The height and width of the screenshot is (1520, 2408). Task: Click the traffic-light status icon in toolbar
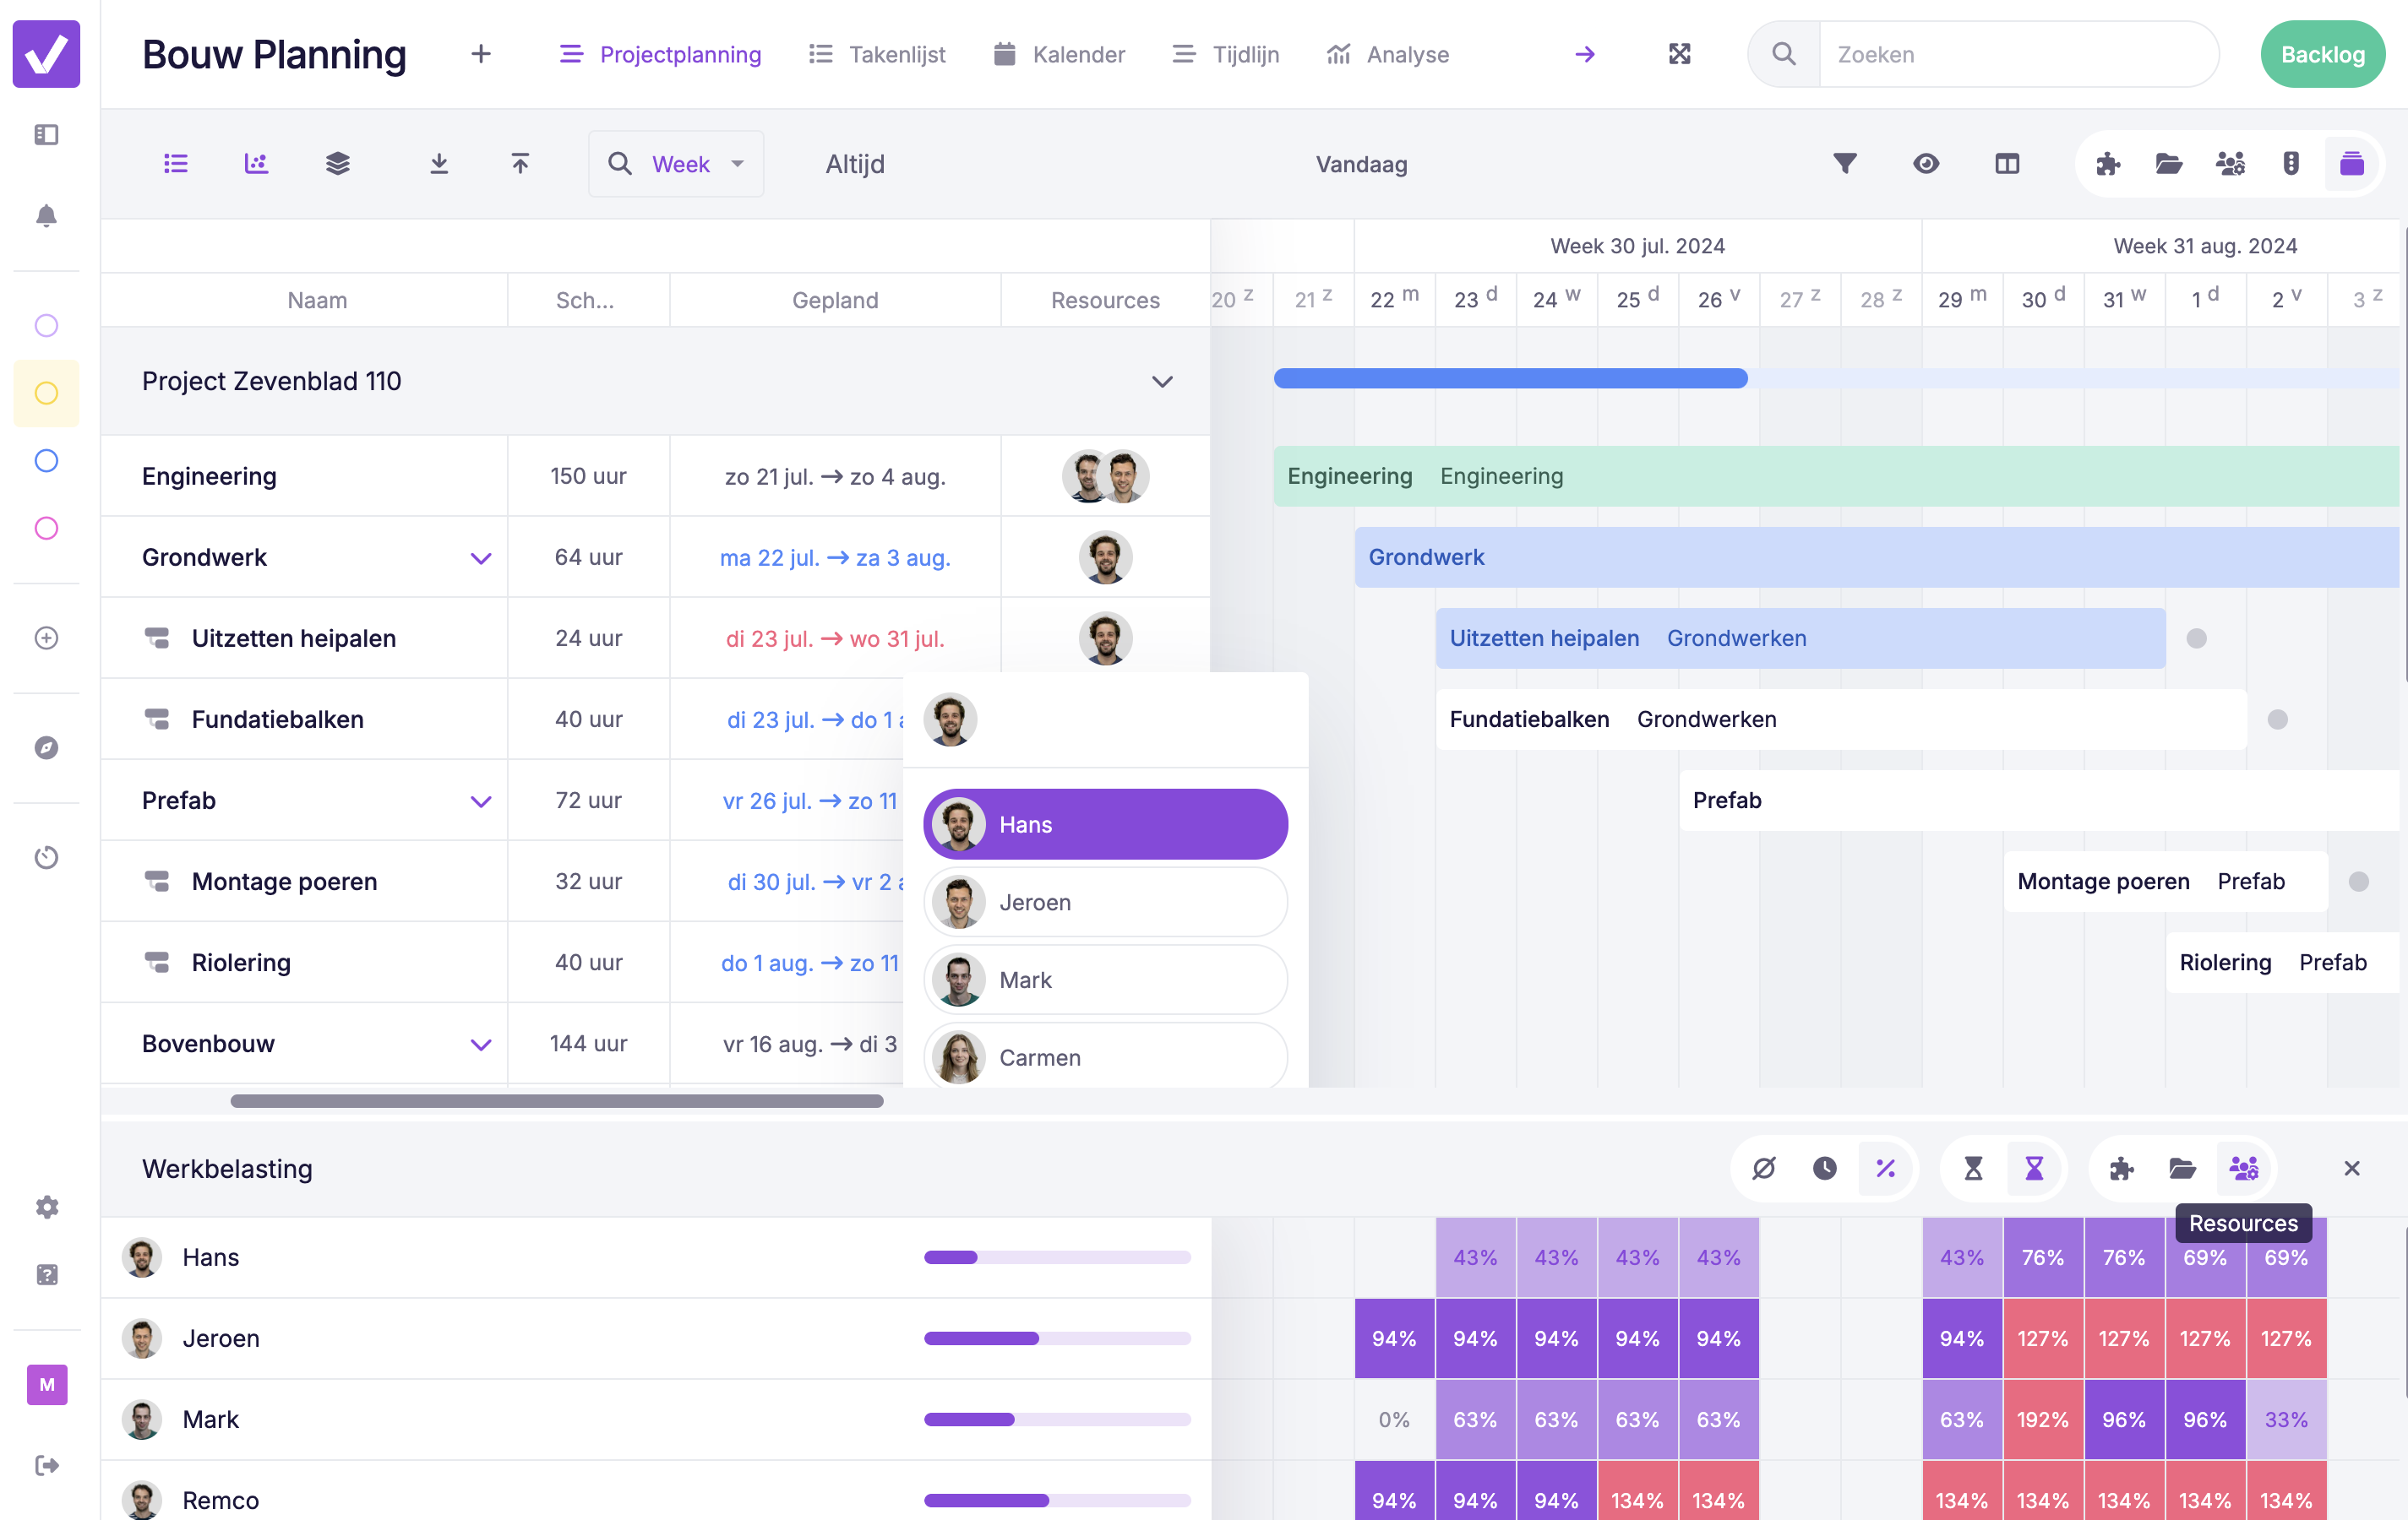[2291, 164]
